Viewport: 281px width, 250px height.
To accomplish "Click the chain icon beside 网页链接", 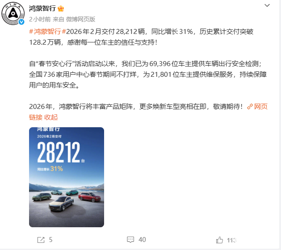I will 250,107.
